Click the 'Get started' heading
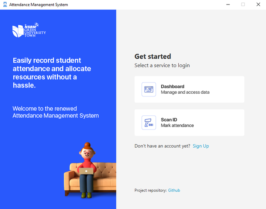266x209 pixels. (x=153, y=56)
